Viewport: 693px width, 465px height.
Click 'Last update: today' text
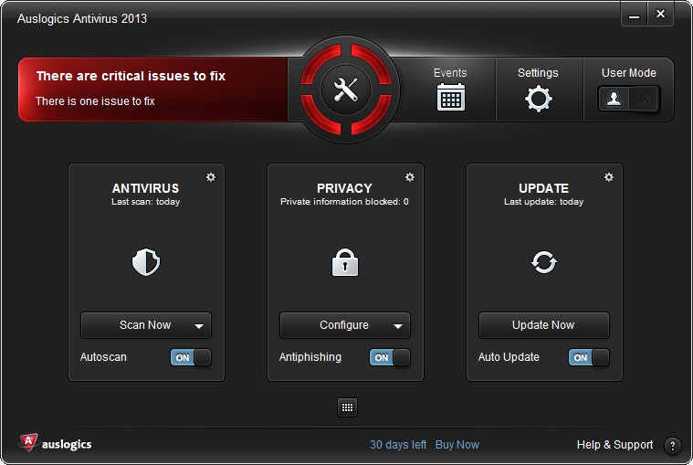tap(543, 202)
